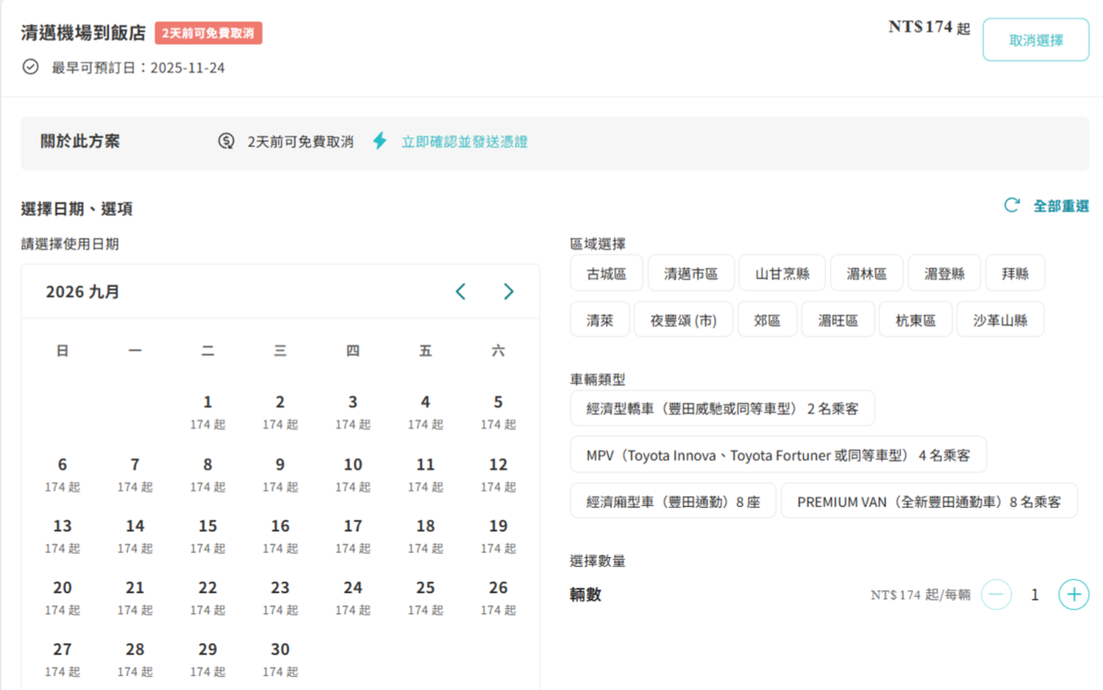The image size is (1103, 690).
Task: Open 立即確認並發送憑證 link
Action: click(x=464, y=142)
